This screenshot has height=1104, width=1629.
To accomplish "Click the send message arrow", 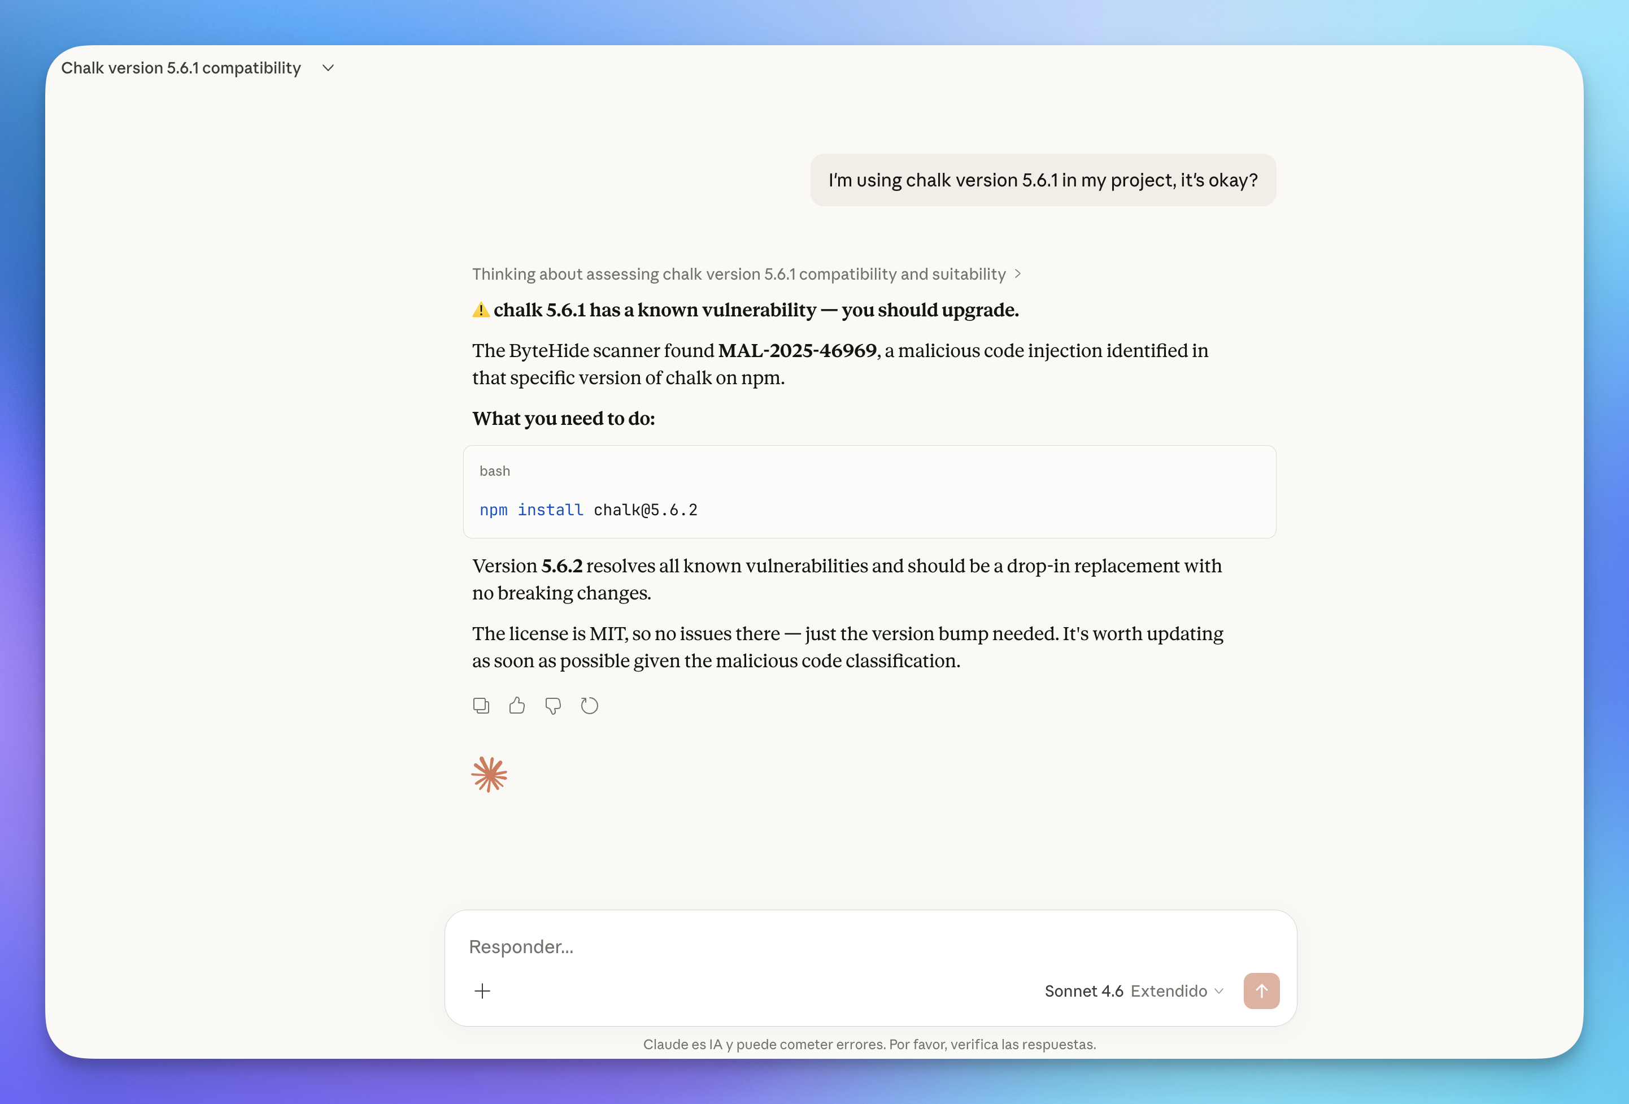I will tap(1260, 991).
